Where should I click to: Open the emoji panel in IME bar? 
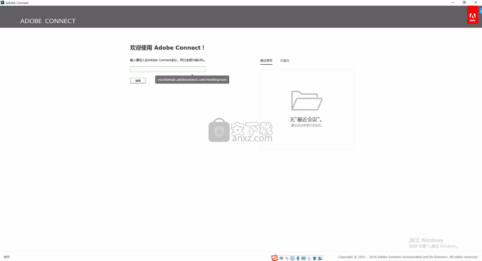coord(292,258)
